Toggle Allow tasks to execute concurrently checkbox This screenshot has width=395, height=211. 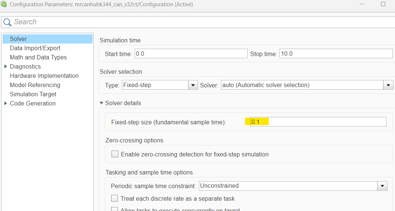[115, 209]
